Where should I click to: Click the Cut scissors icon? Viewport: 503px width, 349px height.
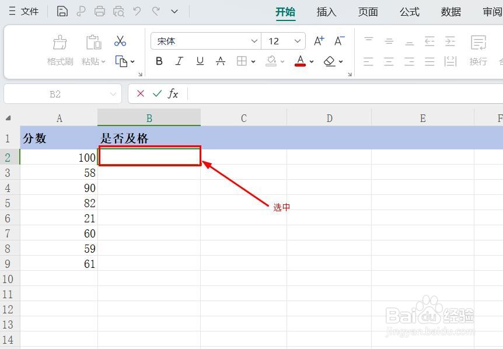coord(119,40)
